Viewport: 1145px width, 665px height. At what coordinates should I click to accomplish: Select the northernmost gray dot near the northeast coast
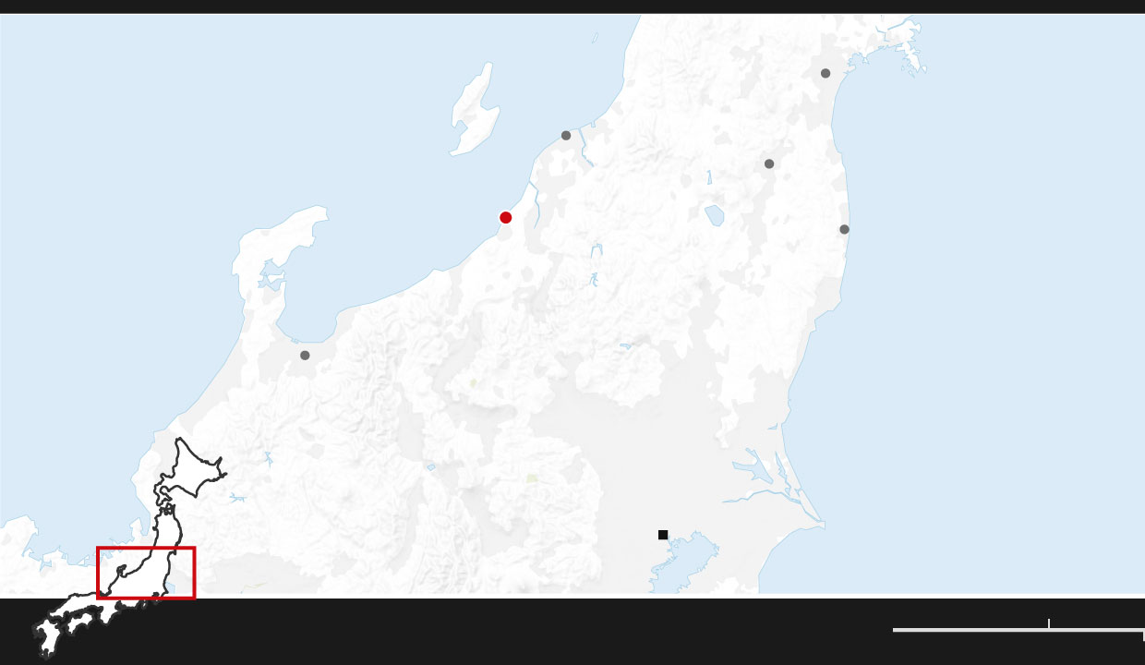coord(826,74)
